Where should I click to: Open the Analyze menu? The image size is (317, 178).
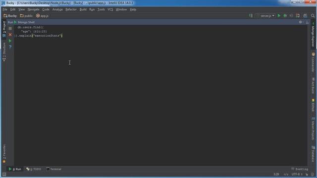point(57,9)
